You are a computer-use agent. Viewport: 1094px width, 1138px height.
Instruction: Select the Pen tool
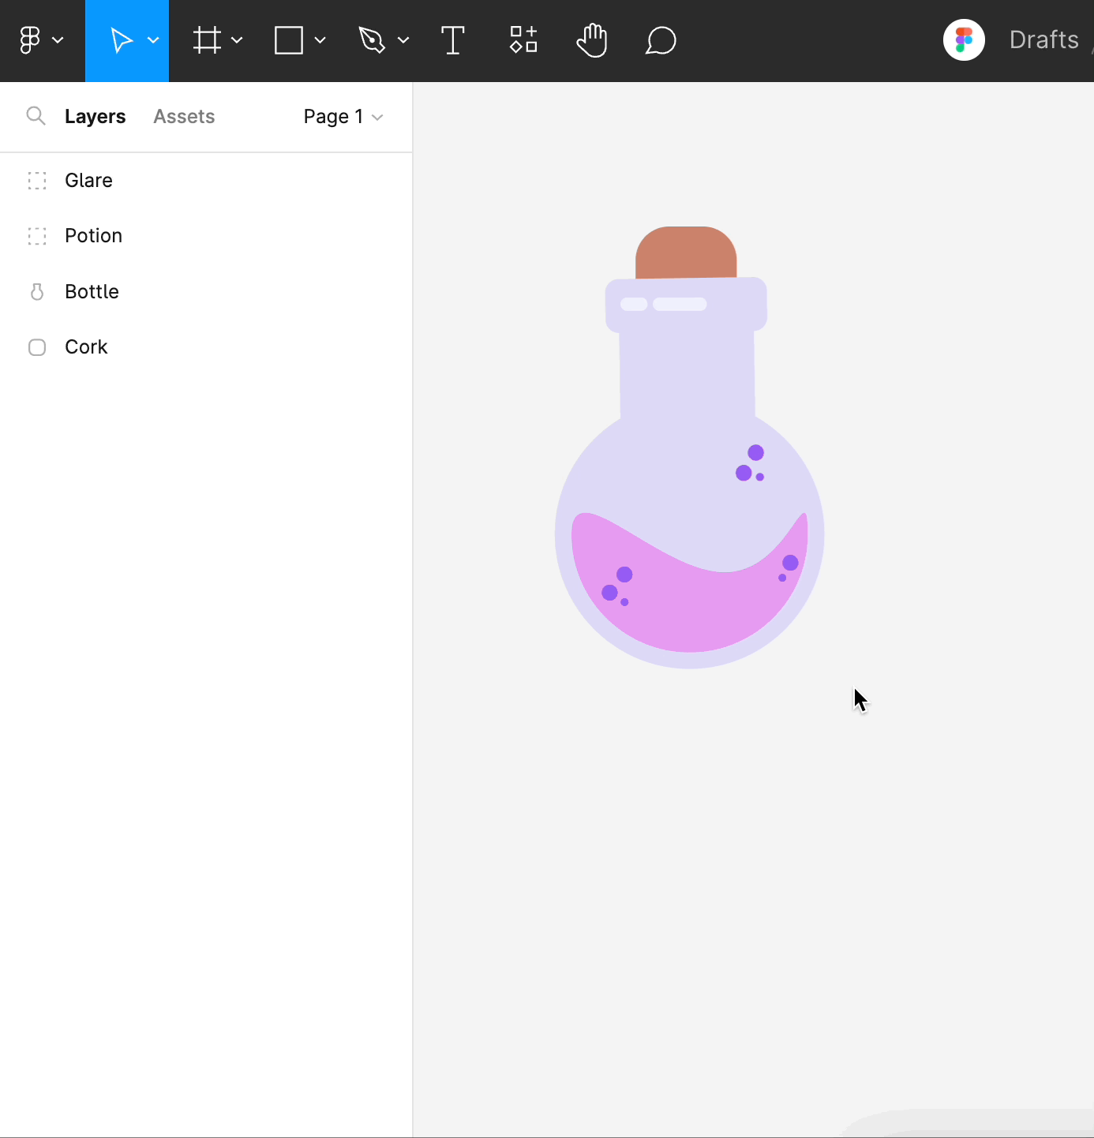coord(372,40)
